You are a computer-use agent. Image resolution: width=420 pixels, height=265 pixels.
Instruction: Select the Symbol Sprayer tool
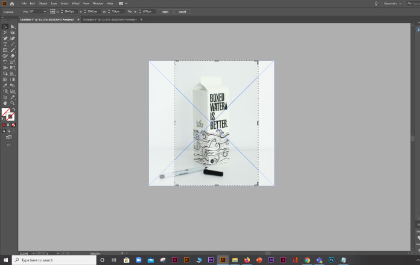click(x=5, y=92)
